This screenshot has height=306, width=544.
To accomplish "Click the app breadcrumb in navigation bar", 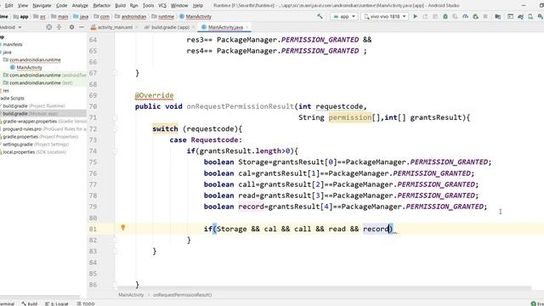I will 20,16.
